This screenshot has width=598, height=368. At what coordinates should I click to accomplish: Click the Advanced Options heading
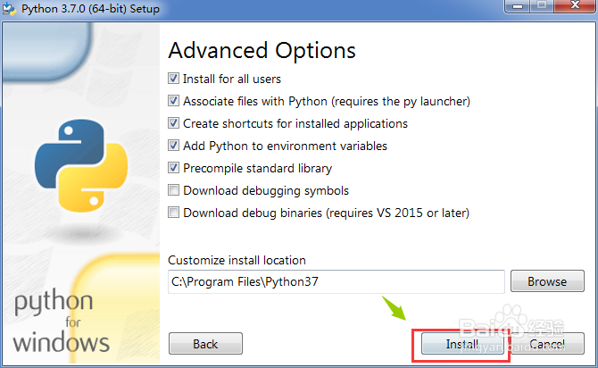click(x=262, y=50)
